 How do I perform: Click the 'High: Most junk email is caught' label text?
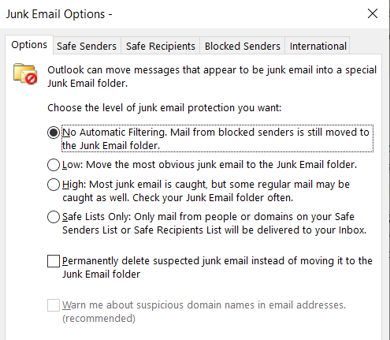click(x=206, y=191)
